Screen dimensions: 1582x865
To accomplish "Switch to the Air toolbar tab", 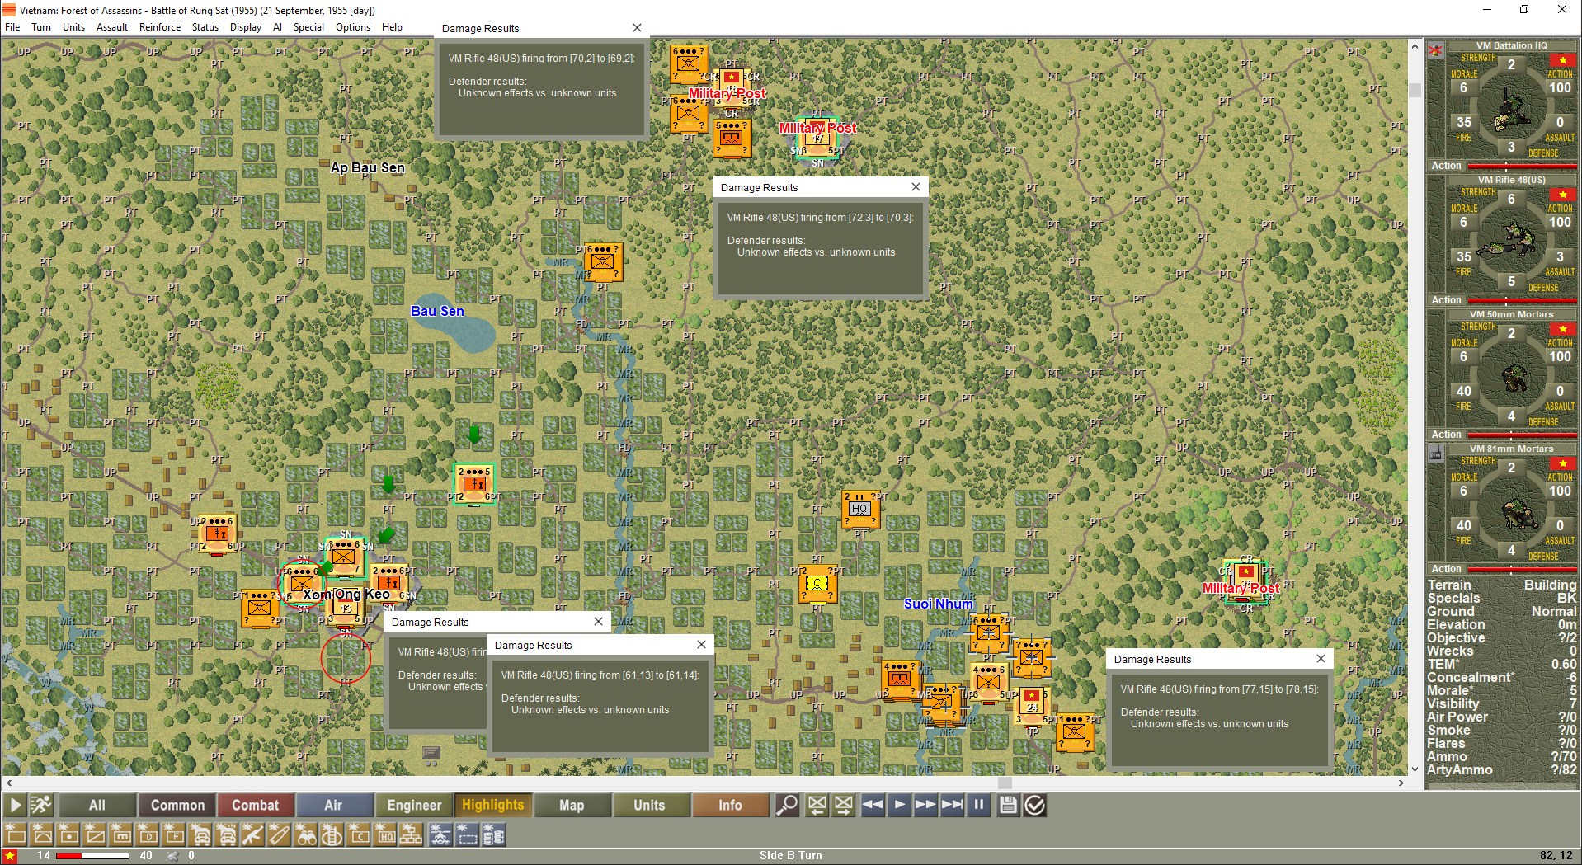I will click(x=333, y=805).
